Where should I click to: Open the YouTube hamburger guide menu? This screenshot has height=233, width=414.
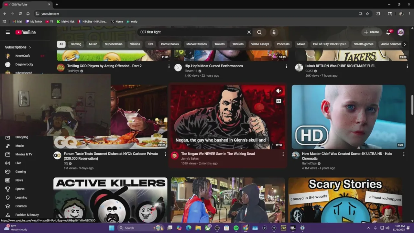point(8,32)
